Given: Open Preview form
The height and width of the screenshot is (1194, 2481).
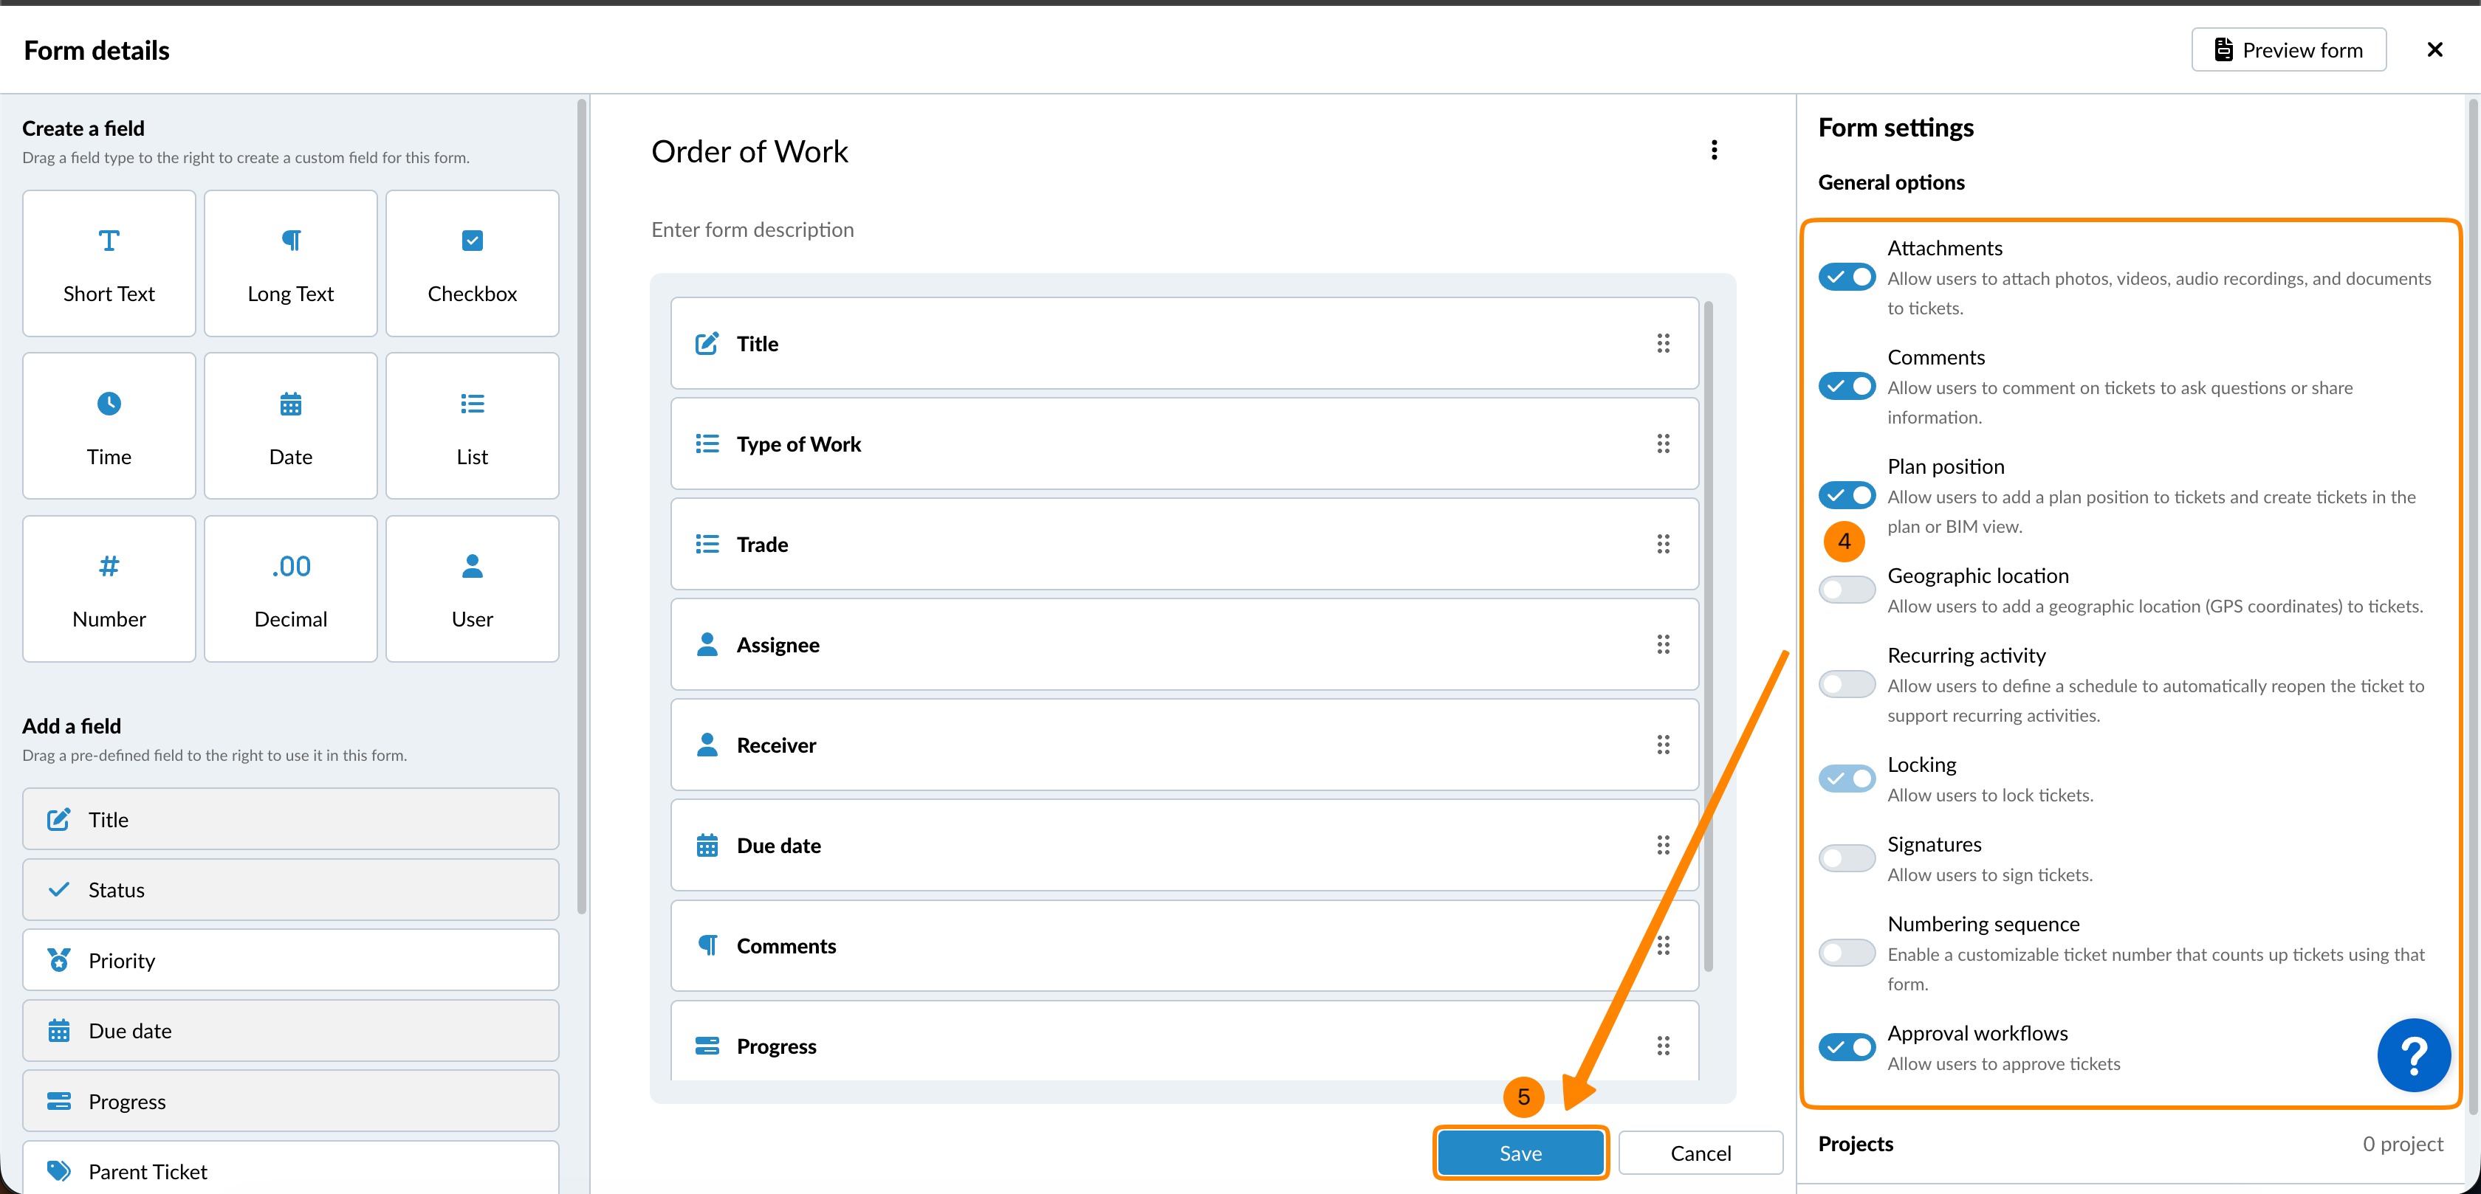Looking at the screenshot, I should point(2288,50).
